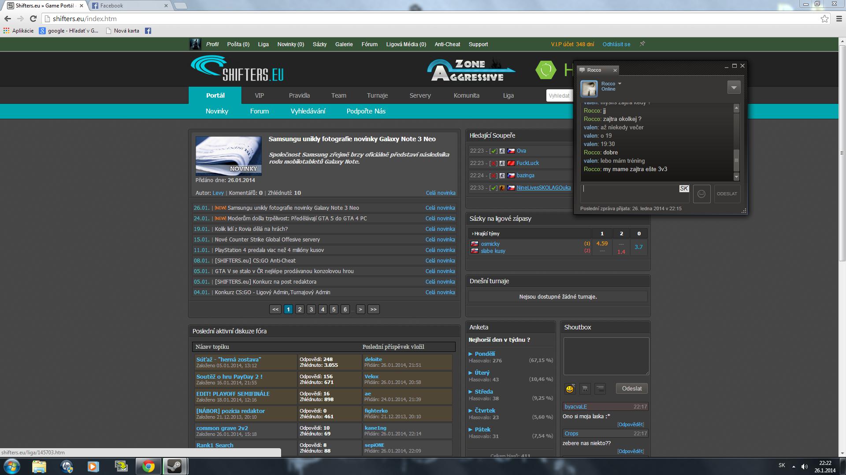Open the Turnaje menu item
The width and height of the screenshot is (846, 475).
pos(377,95)
